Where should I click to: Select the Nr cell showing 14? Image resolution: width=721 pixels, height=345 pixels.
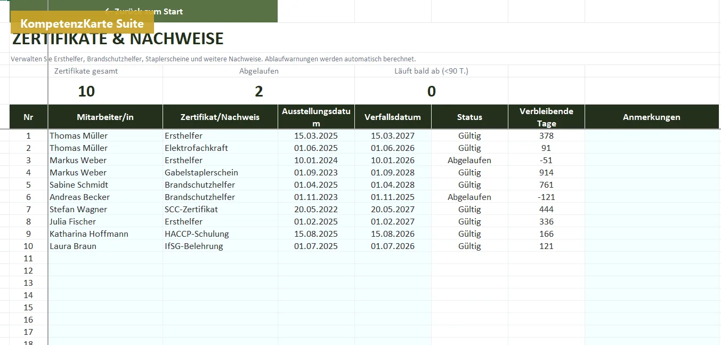coord(28,295)
